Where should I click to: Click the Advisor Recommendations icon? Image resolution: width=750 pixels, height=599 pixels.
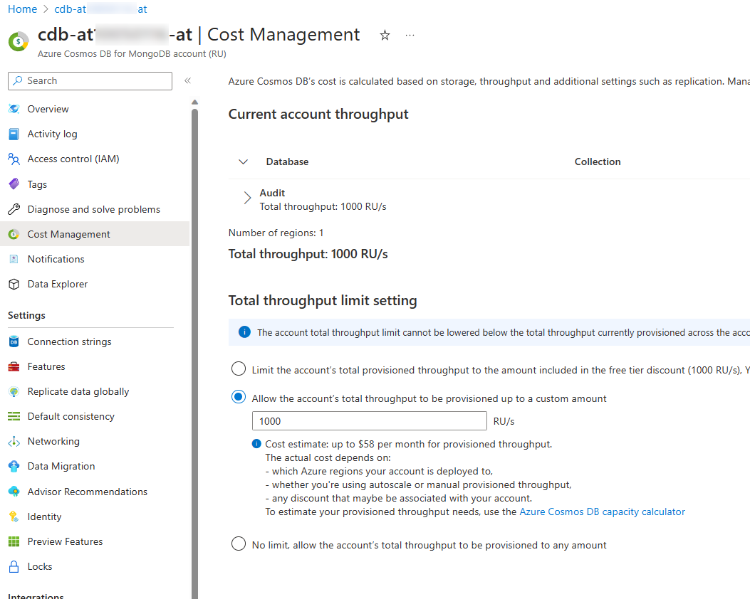(14, 492)
